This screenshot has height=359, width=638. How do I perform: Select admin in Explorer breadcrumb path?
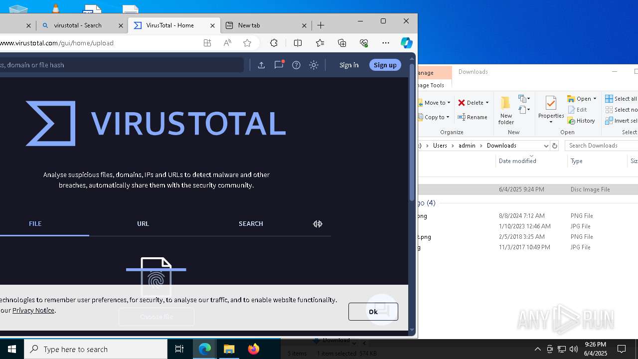467,146
